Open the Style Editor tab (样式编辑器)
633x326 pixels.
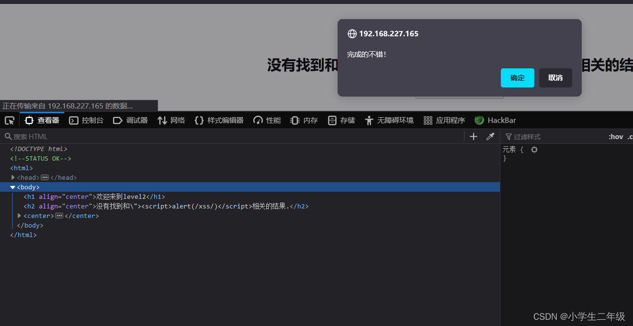coord(219,120)
